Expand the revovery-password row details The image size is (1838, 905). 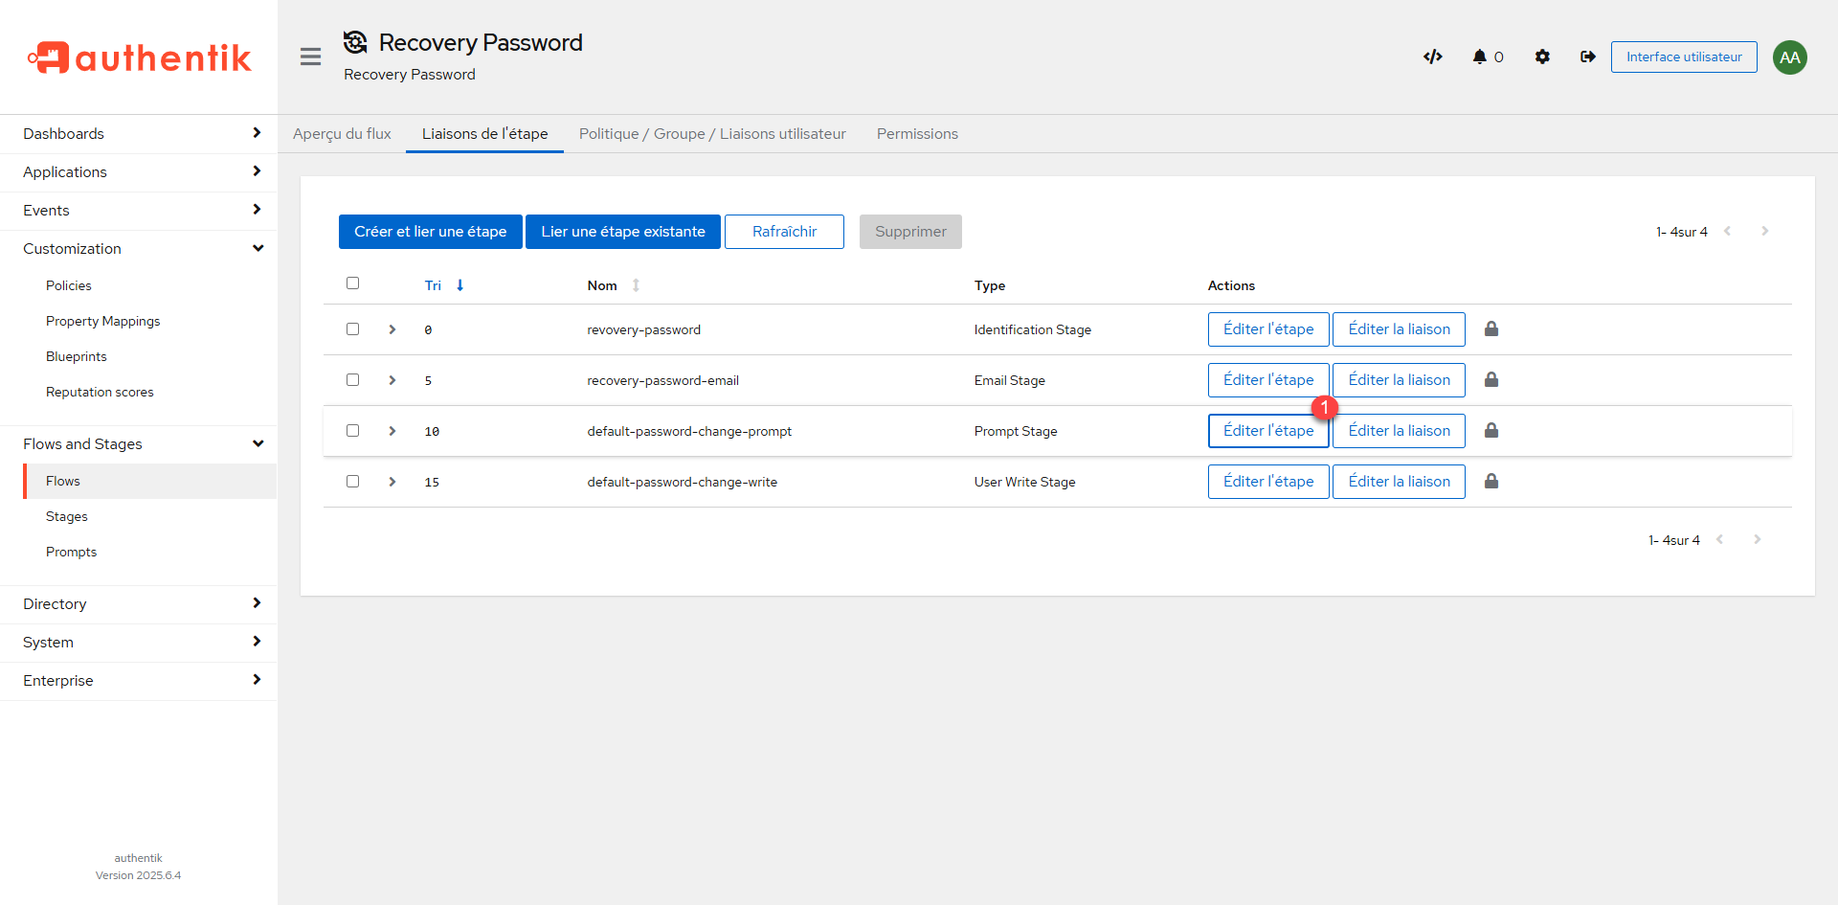(x=392, y=329)
